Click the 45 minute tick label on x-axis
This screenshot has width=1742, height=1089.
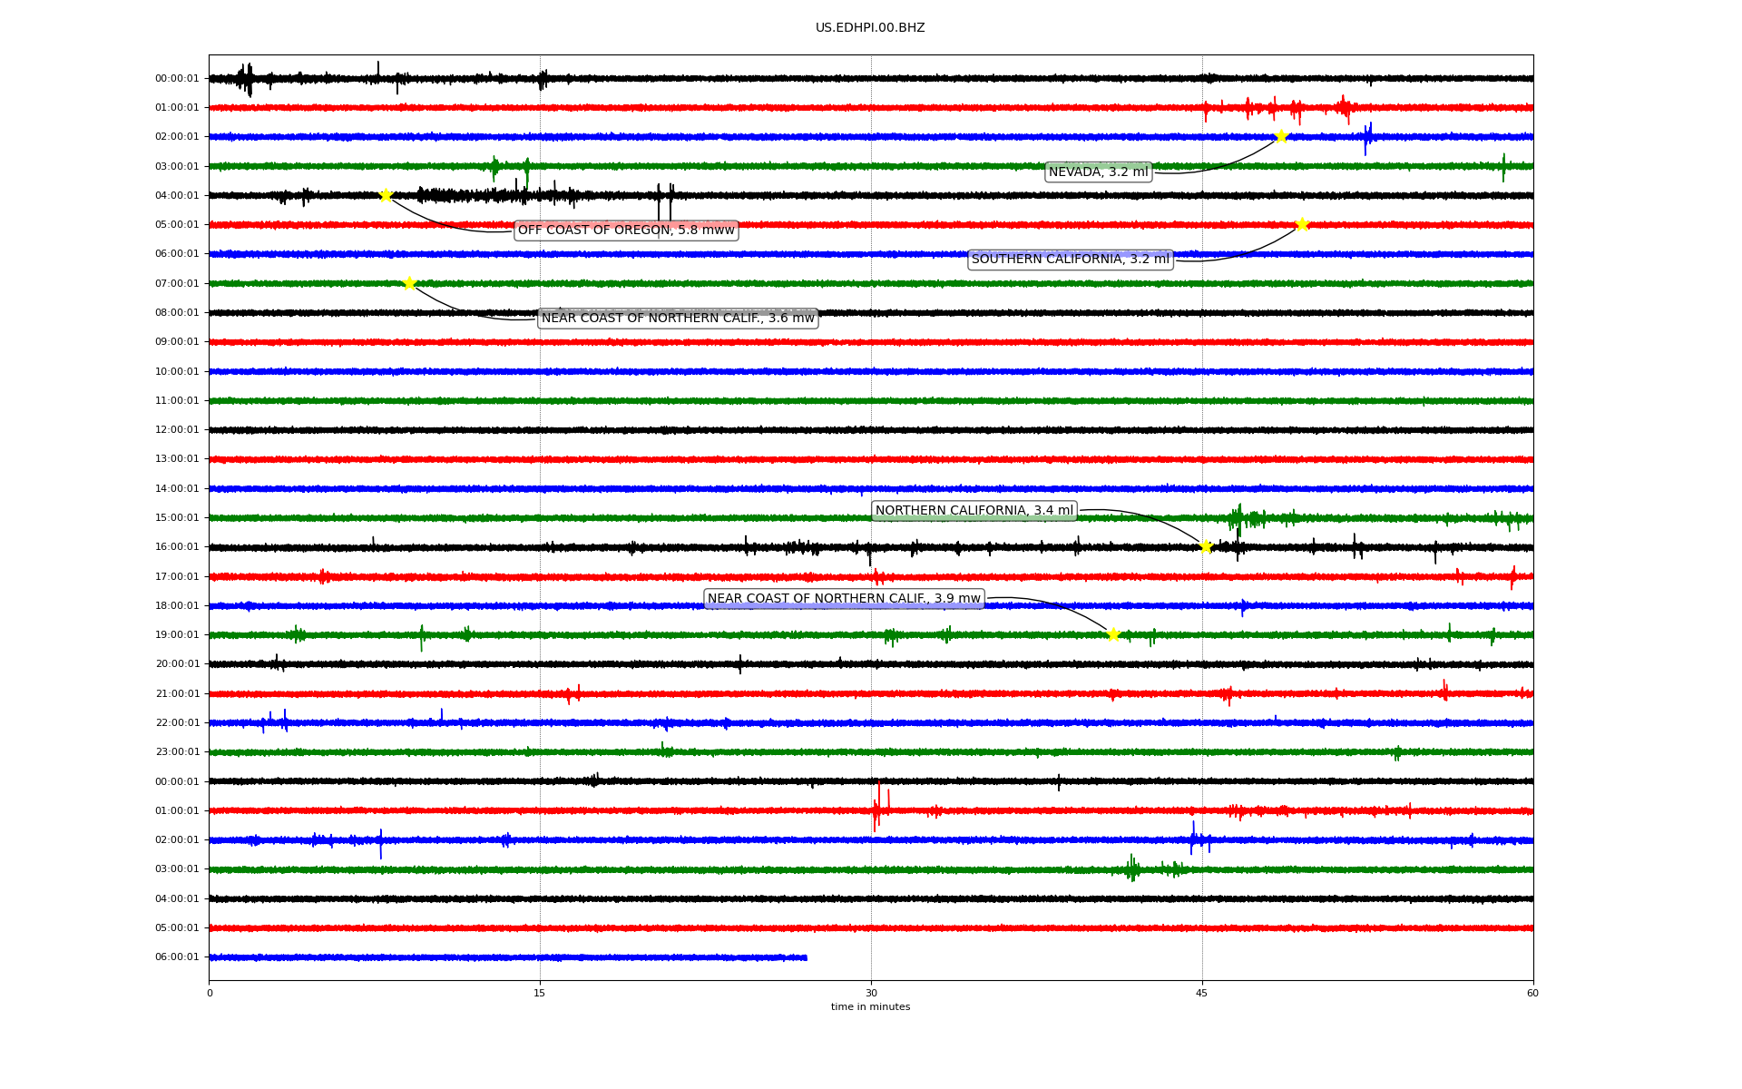click(x=1202, y=993)
